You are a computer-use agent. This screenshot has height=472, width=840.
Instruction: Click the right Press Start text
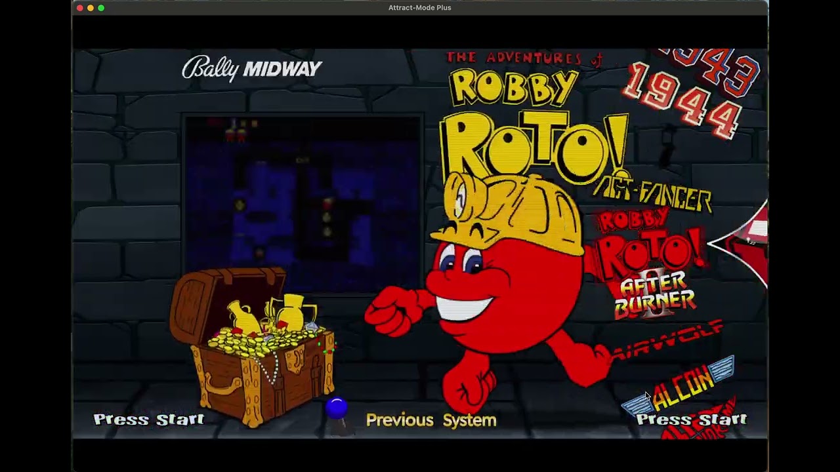[691, 420]
